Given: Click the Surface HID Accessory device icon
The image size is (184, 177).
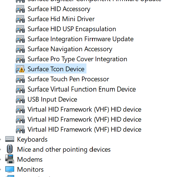Looking at the screenshot, I should coord(20,9).
